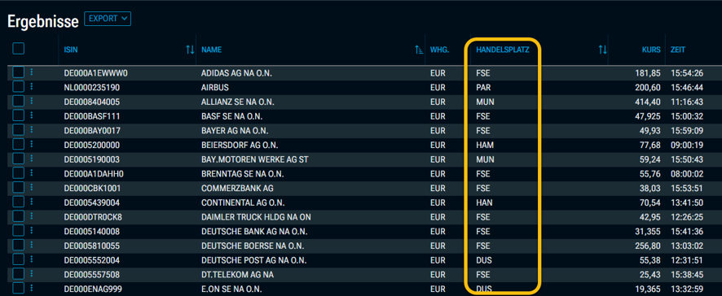
Task: Sort by the HANDELSPLATZ sort arrows
Action: point(602,50)
